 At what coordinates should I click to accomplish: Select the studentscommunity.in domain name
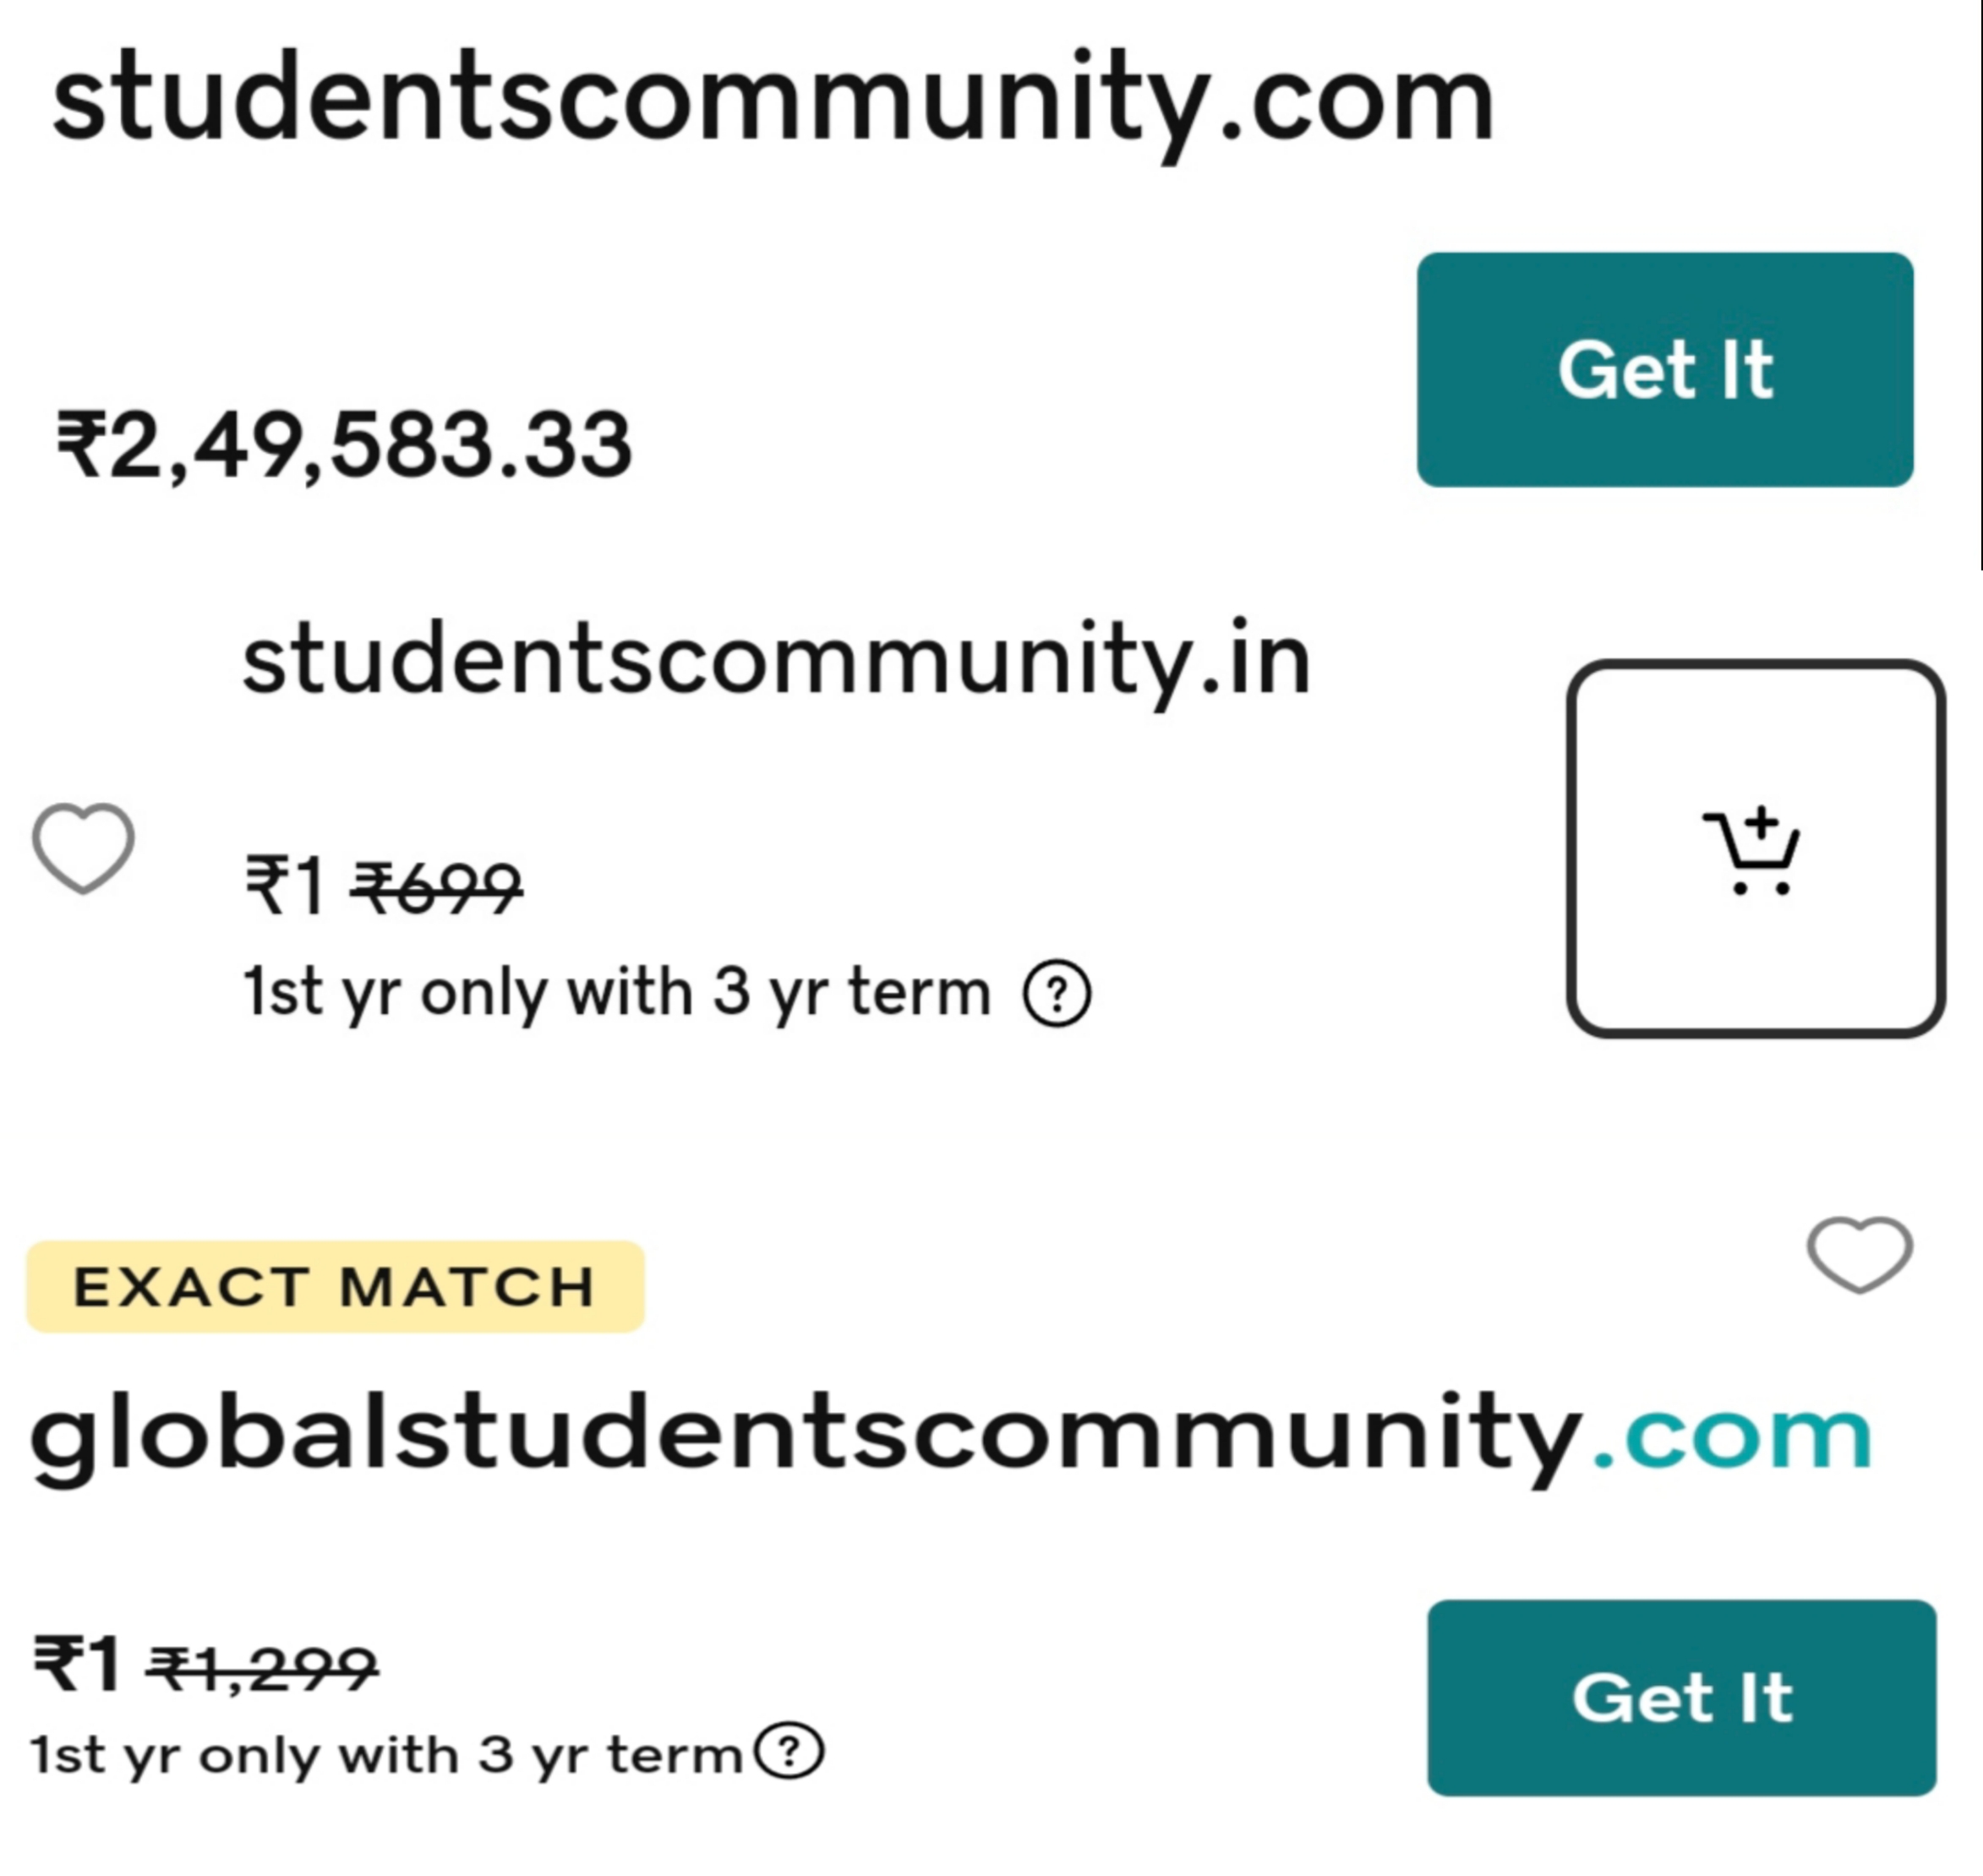tap(776, 659)
